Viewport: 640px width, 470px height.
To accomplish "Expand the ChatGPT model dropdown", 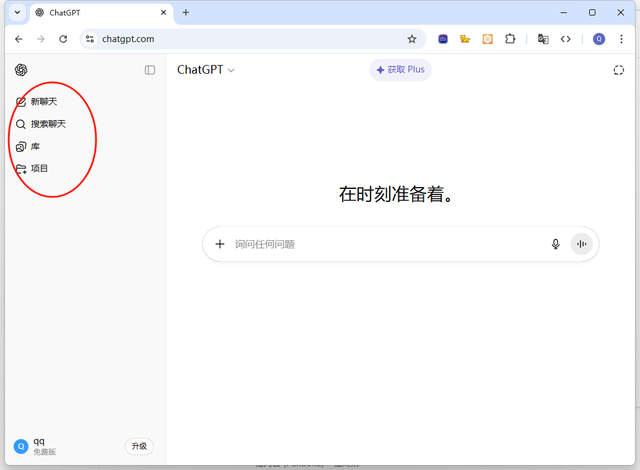I will (206, 70).
